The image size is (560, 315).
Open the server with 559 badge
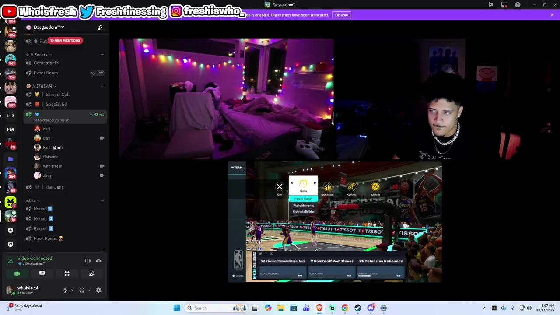tap(10, 101)
